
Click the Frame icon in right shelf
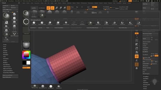click(137, 40)
